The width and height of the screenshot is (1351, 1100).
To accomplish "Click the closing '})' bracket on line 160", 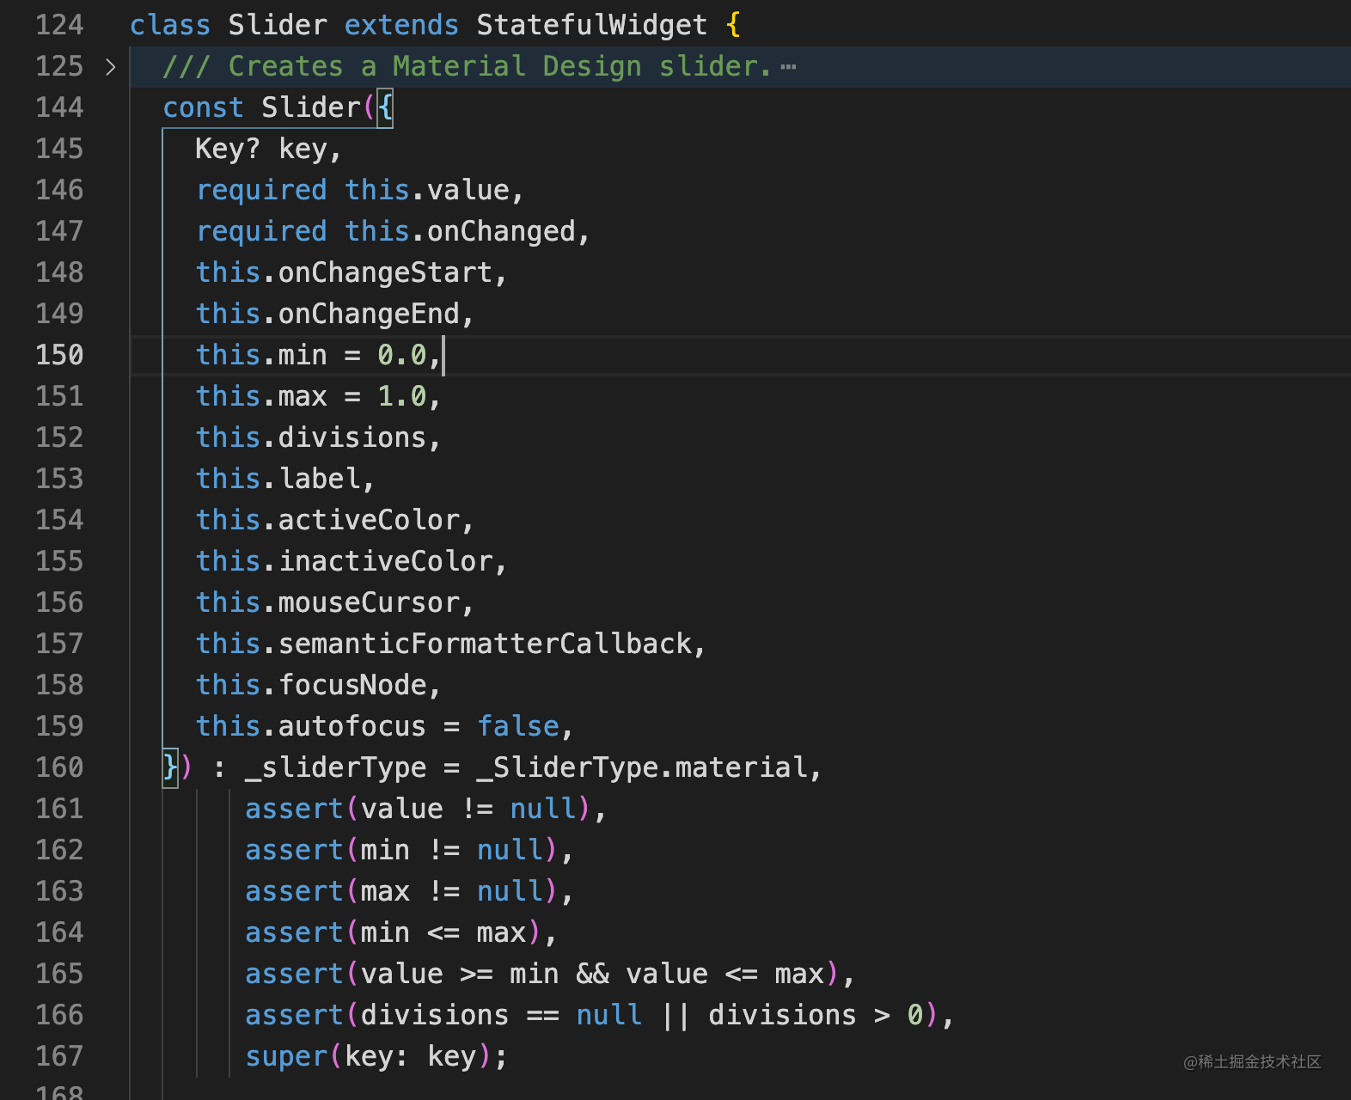I will pos(178,767).
